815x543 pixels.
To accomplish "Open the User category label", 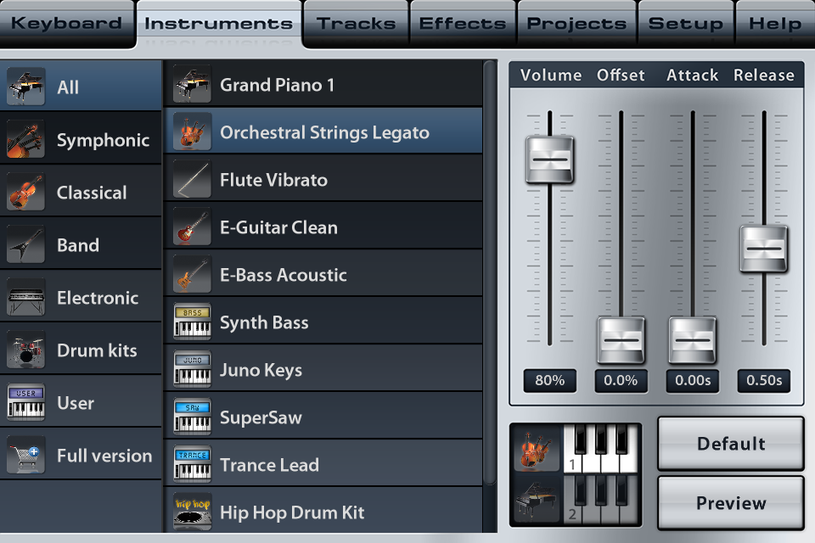I will click(76, 403).
